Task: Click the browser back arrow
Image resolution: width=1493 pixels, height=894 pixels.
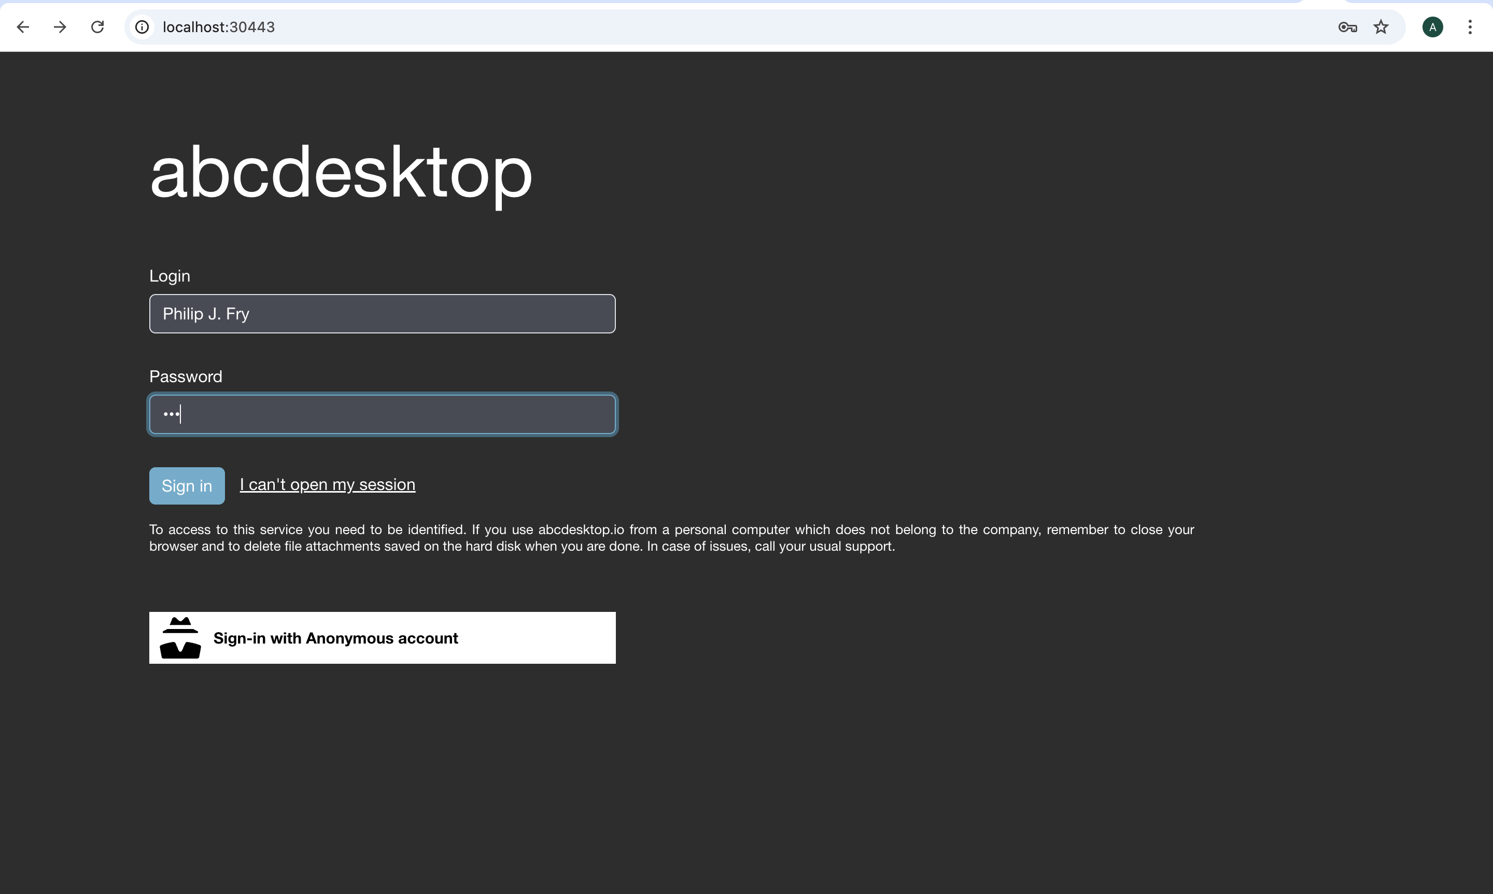Action: point(23,27)
